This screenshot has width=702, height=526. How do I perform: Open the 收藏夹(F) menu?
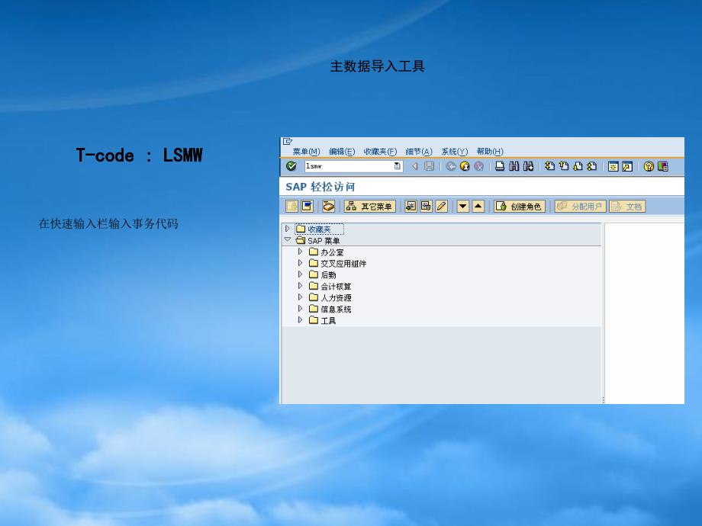coord(380,152)
